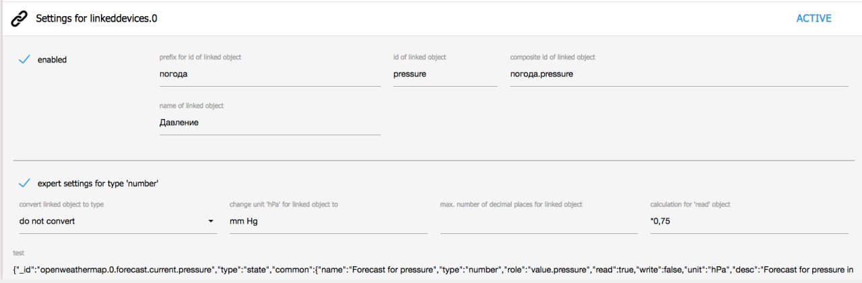Click the id field containing 'pressure'
Viewport: 862px width, 283px height.
[x=445, y=75]
